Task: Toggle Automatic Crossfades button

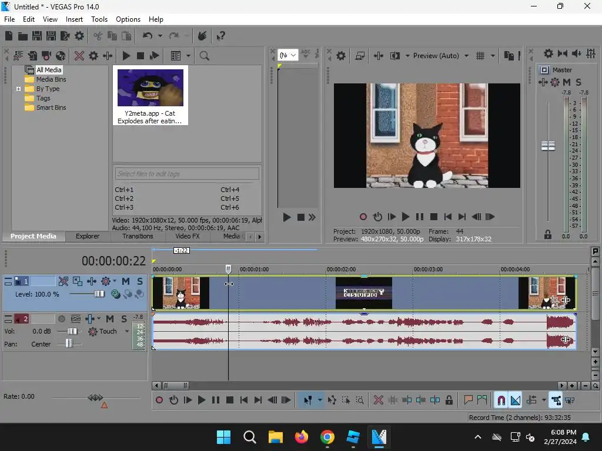Action: pos(515,400)
